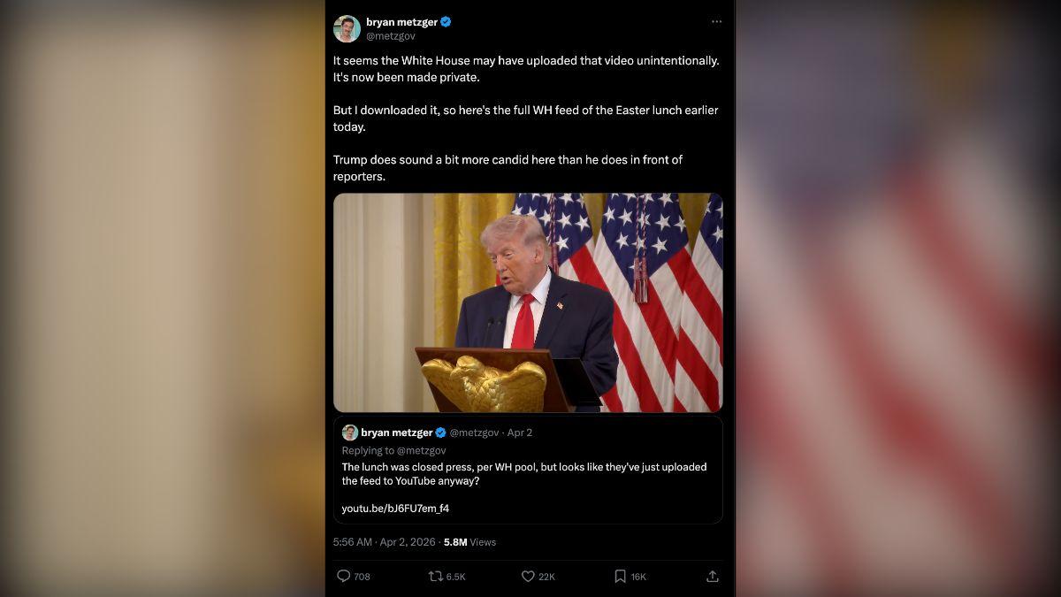Screen dimensions: 1061x597
Task: Click the bryan metzger display name at top
Action: click(401, 21)
